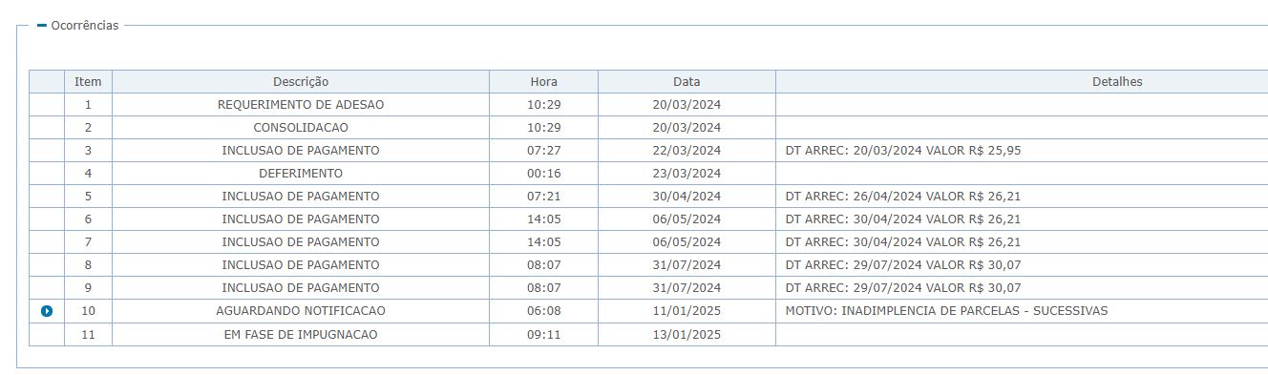
Task: Select the REQUERIMENTO DE ADESAO row
Action: [648, 105]
